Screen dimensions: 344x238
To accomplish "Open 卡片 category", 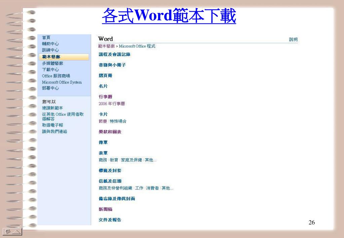I will (103, 114).
